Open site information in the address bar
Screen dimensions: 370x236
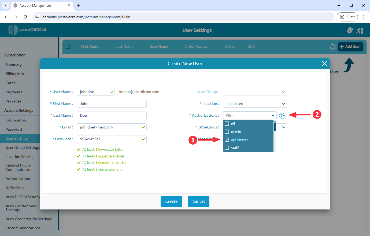(36, 17)
